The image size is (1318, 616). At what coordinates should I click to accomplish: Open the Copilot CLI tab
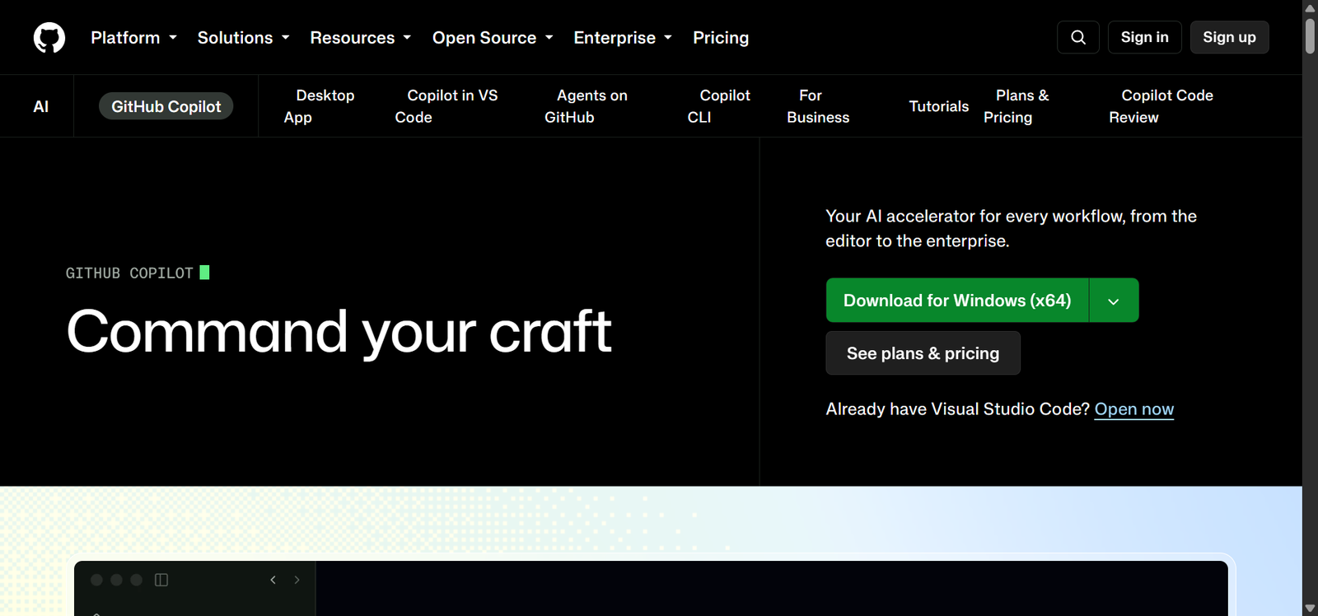click(718, 106)
